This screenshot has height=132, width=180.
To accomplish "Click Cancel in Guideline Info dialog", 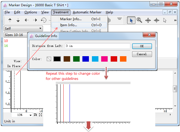I will click(142, 54).
